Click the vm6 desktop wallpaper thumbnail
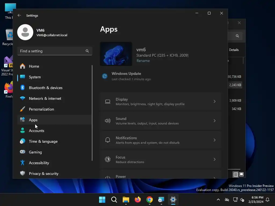This screenshot has height=206, width=275. pyautogui.click(x=116, y=54)
